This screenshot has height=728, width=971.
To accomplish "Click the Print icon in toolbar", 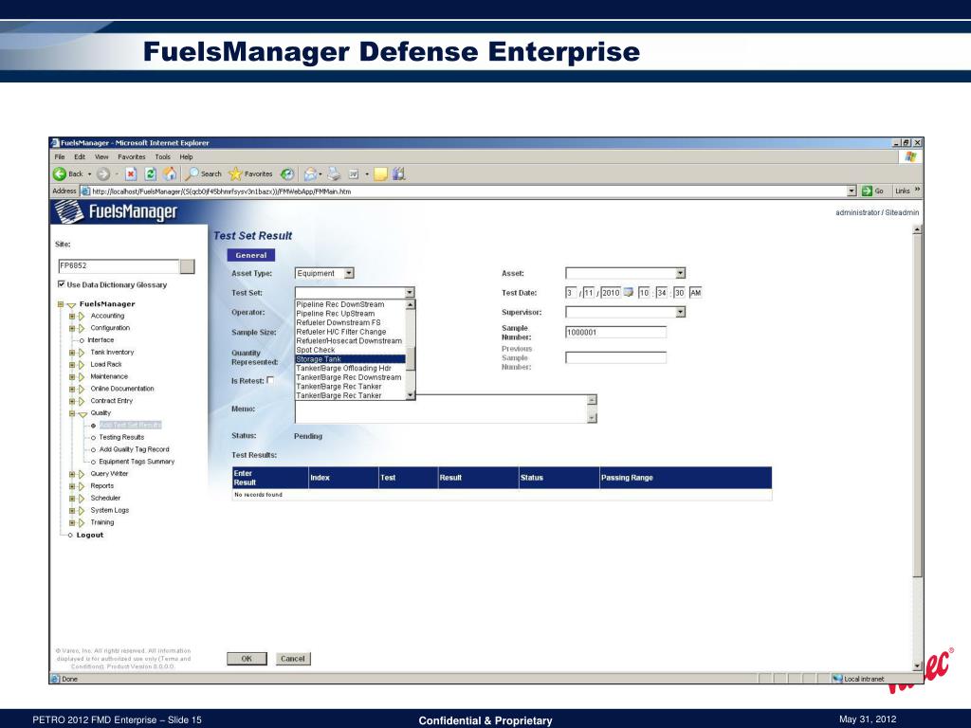I will click(x=334, y=174).
